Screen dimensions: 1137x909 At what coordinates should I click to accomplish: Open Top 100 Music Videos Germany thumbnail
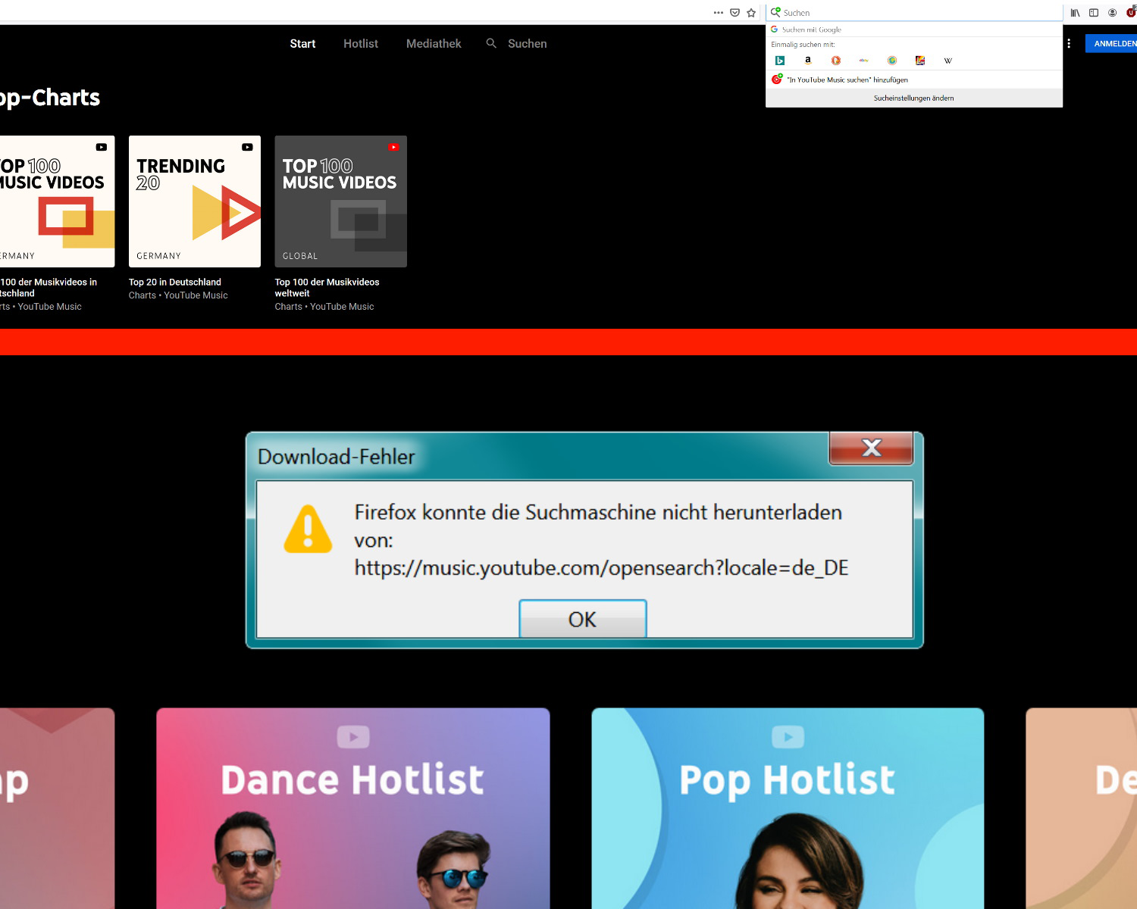coord(57,201)
